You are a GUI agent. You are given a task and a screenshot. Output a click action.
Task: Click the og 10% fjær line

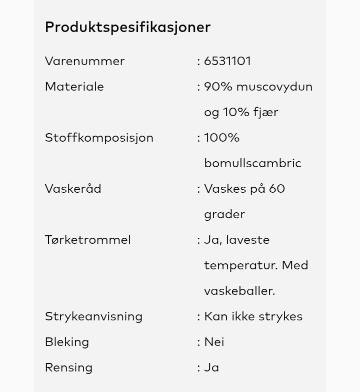click(x=241, y=113)
